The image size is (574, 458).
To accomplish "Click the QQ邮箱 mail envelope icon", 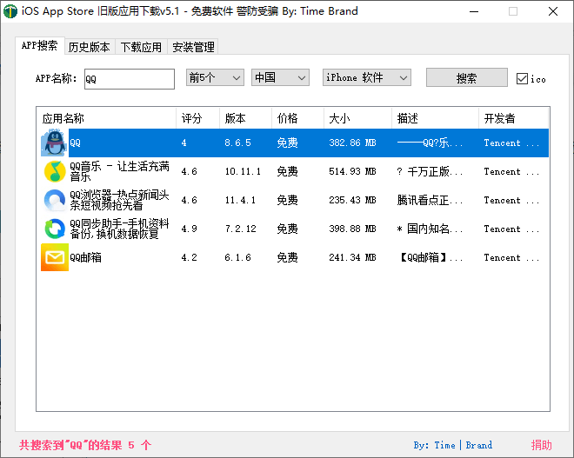I will (54, 257).
